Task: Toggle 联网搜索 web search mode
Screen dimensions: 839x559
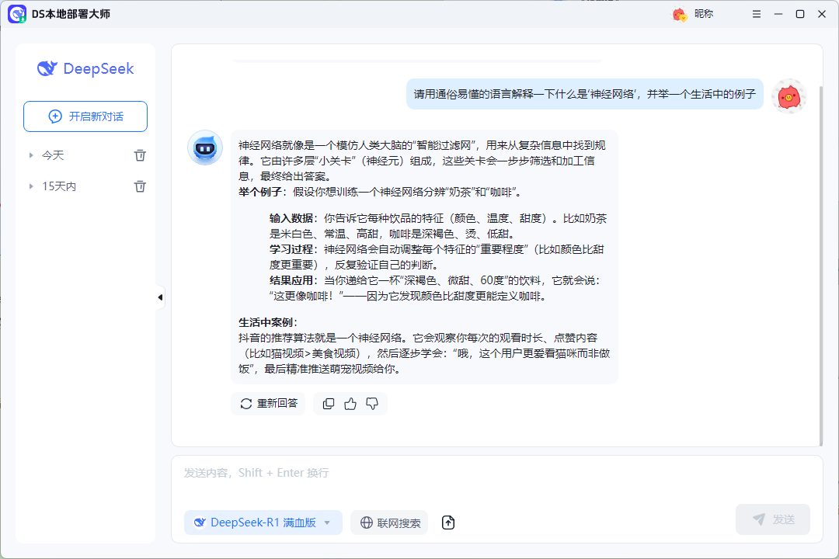Action: point(388,523)
